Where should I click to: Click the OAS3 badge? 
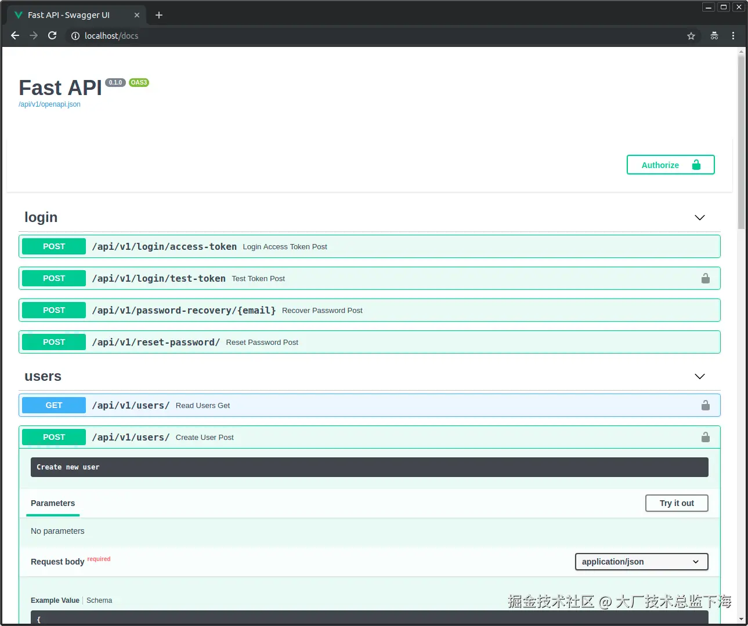139,82
